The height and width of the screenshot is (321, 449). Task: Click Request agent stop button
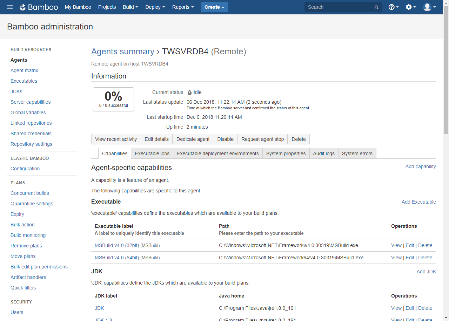(x=263, y=139)
